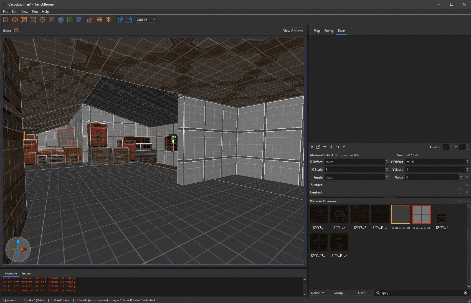Select the grey1_2 material thumbnail

pos(339,214)
